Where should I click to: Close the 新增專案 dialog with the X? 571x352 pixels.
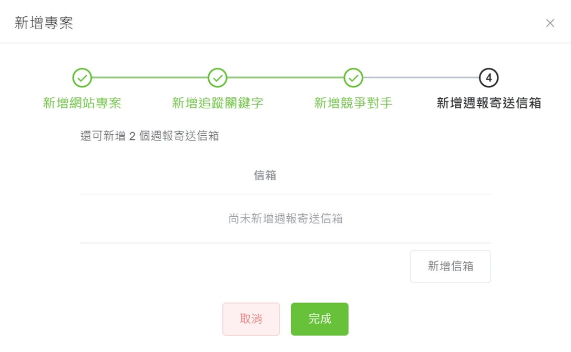pos(550,23)
